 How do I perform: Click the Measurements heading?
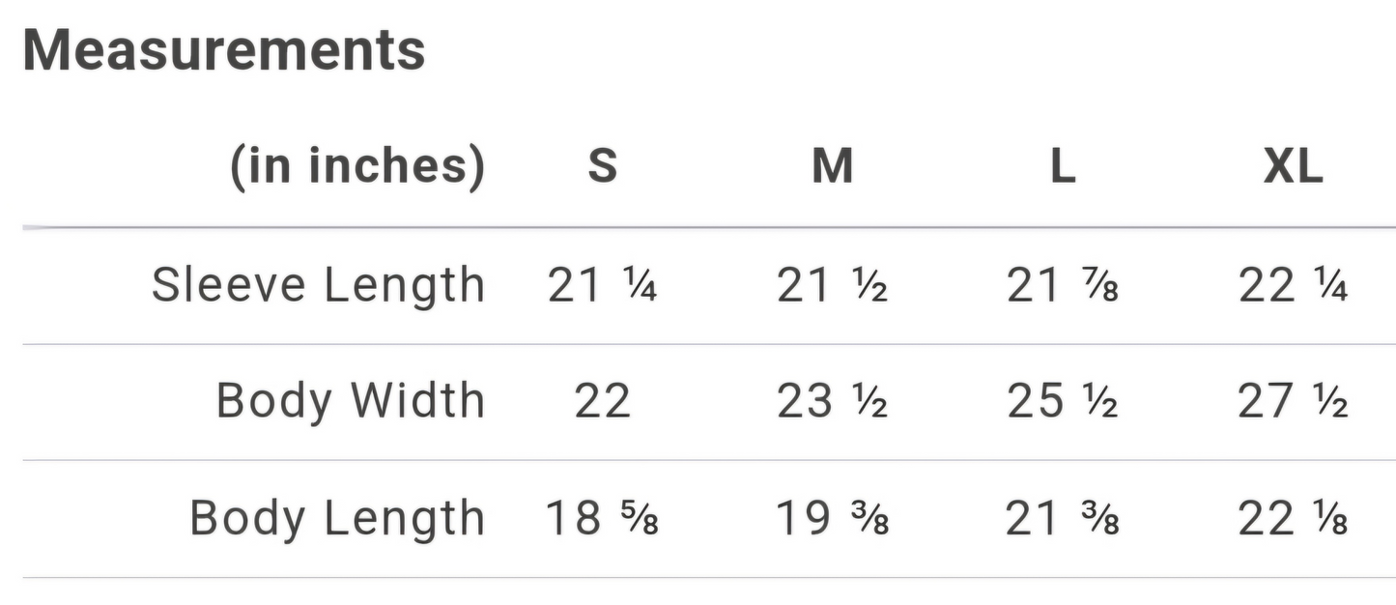[x=223, y=50]
